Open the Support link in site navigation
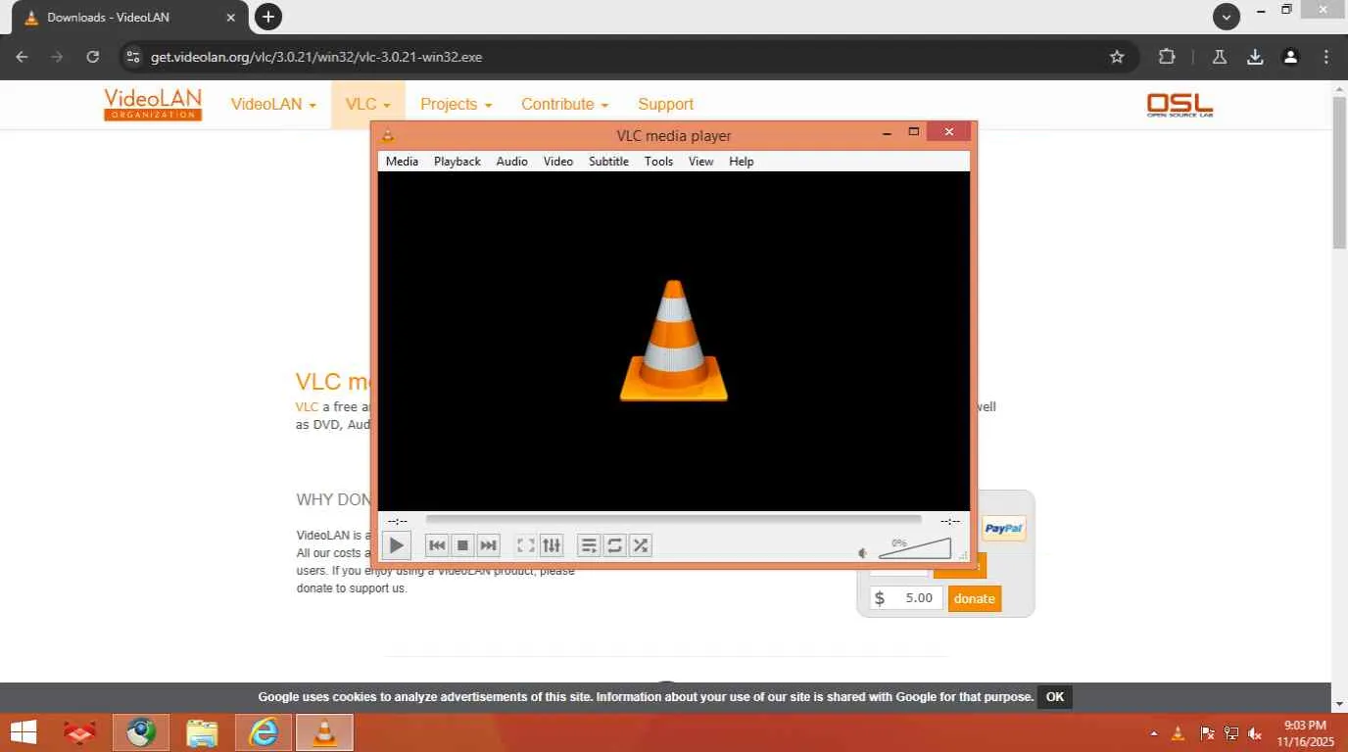 point(665,104)
